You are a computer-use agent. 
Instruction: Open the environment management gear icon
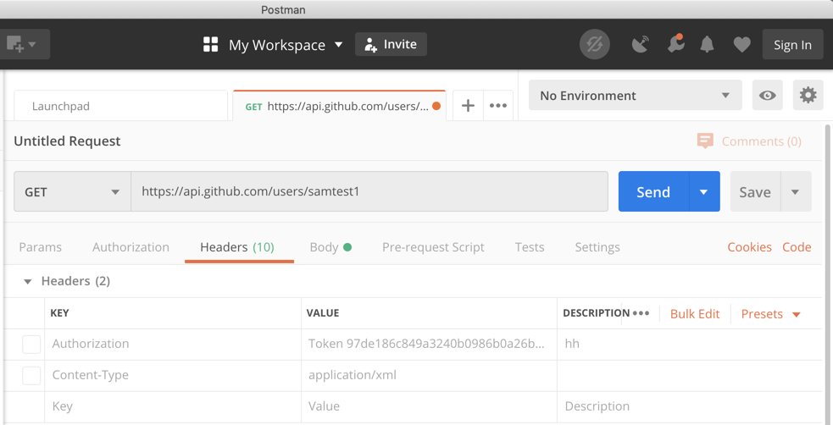808,96
